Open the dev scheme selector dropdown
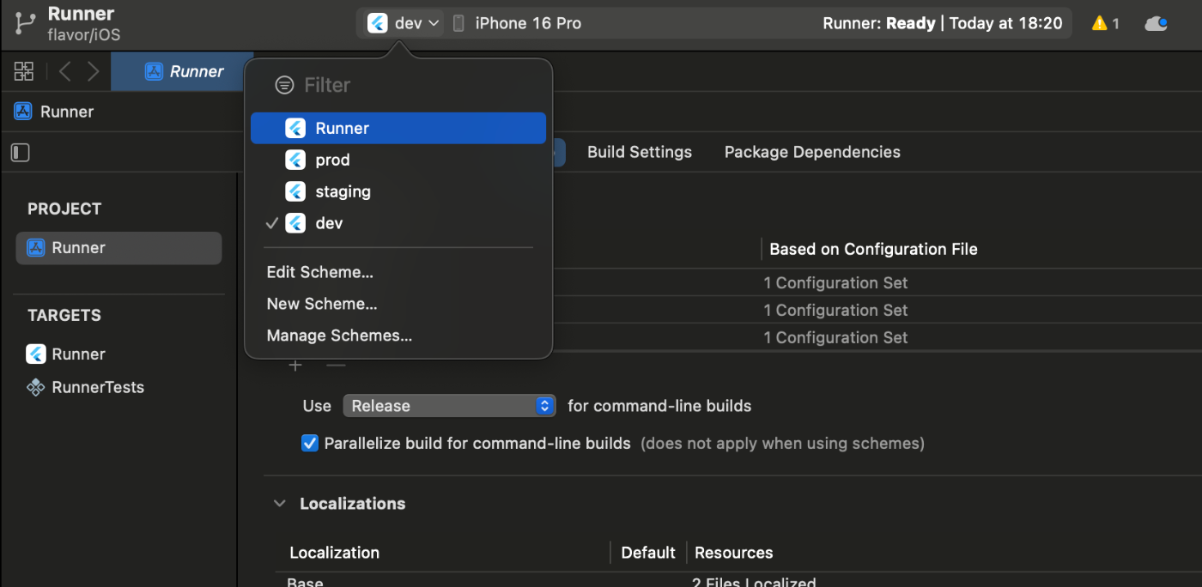The height and width of the screenshot is (587, 1202). tap(404, 23)
